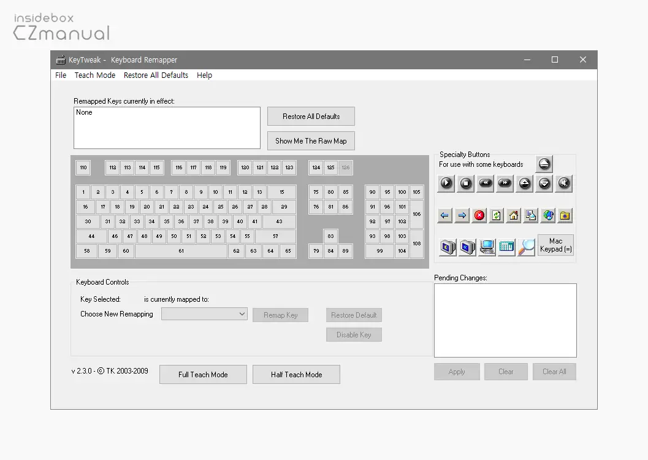Open the Help menu
648x460 pixels.
pyautogui.click(x=204, y=75)
